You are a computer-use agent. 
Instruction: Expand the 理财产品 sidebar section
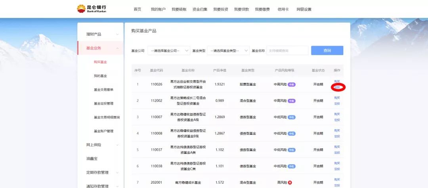(100, 34)
